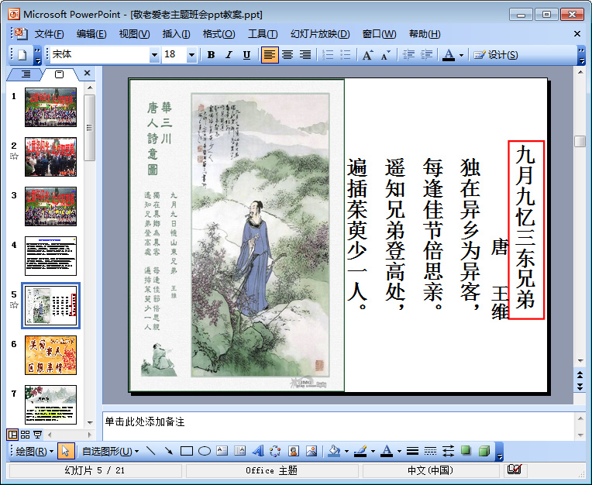Close the slide thumbnail pane
The image size is (592, 485).
coord(88,74)
